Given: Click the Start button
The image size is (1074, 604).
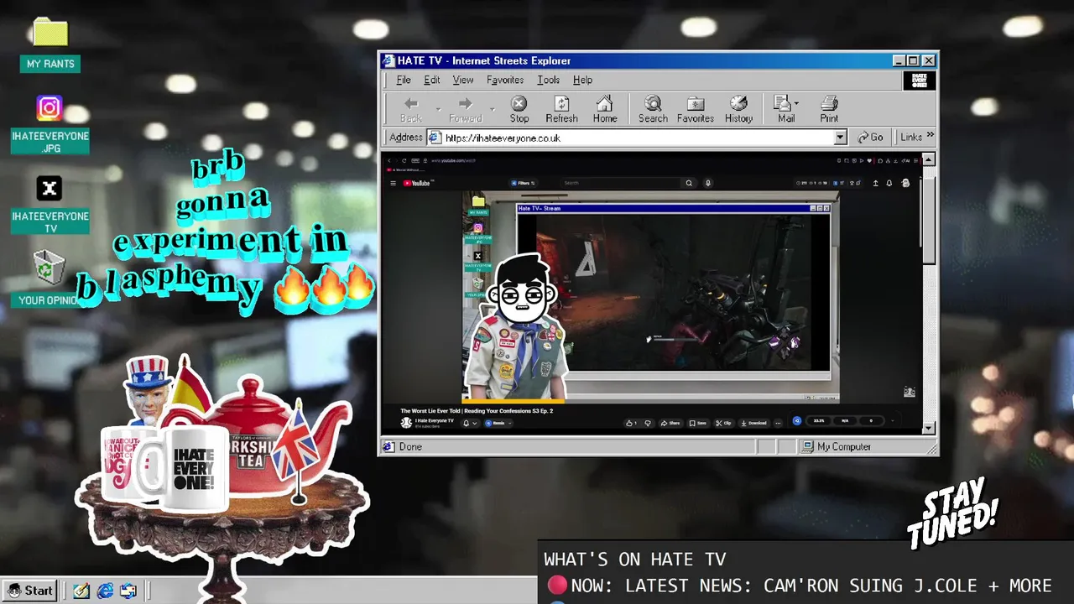Looking at the screenshot, I should (29, 591).
